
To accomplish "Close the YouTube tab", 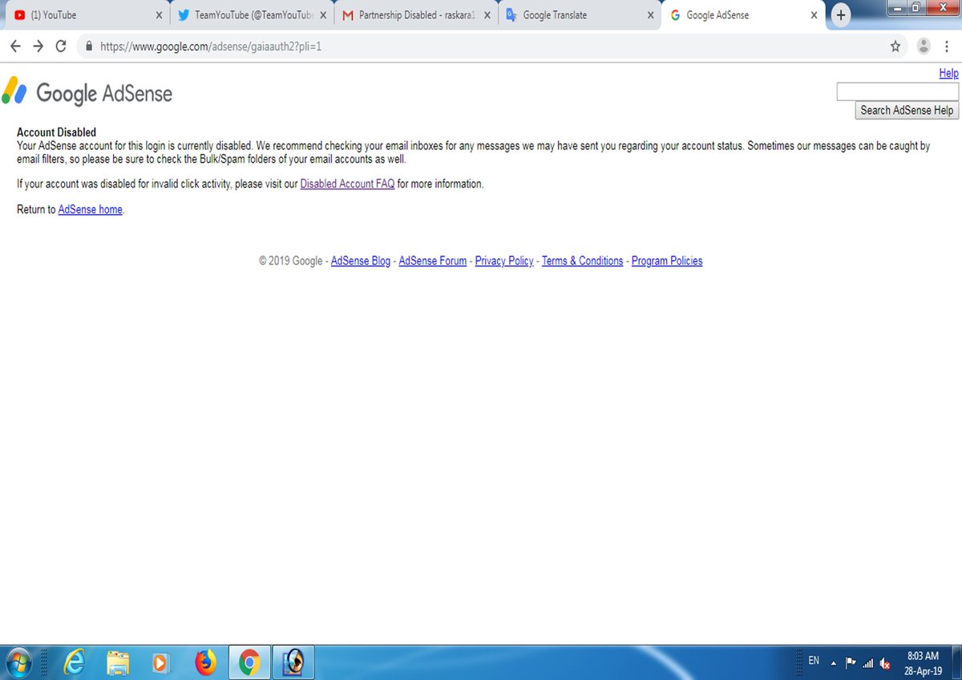I will coord(159,15).
